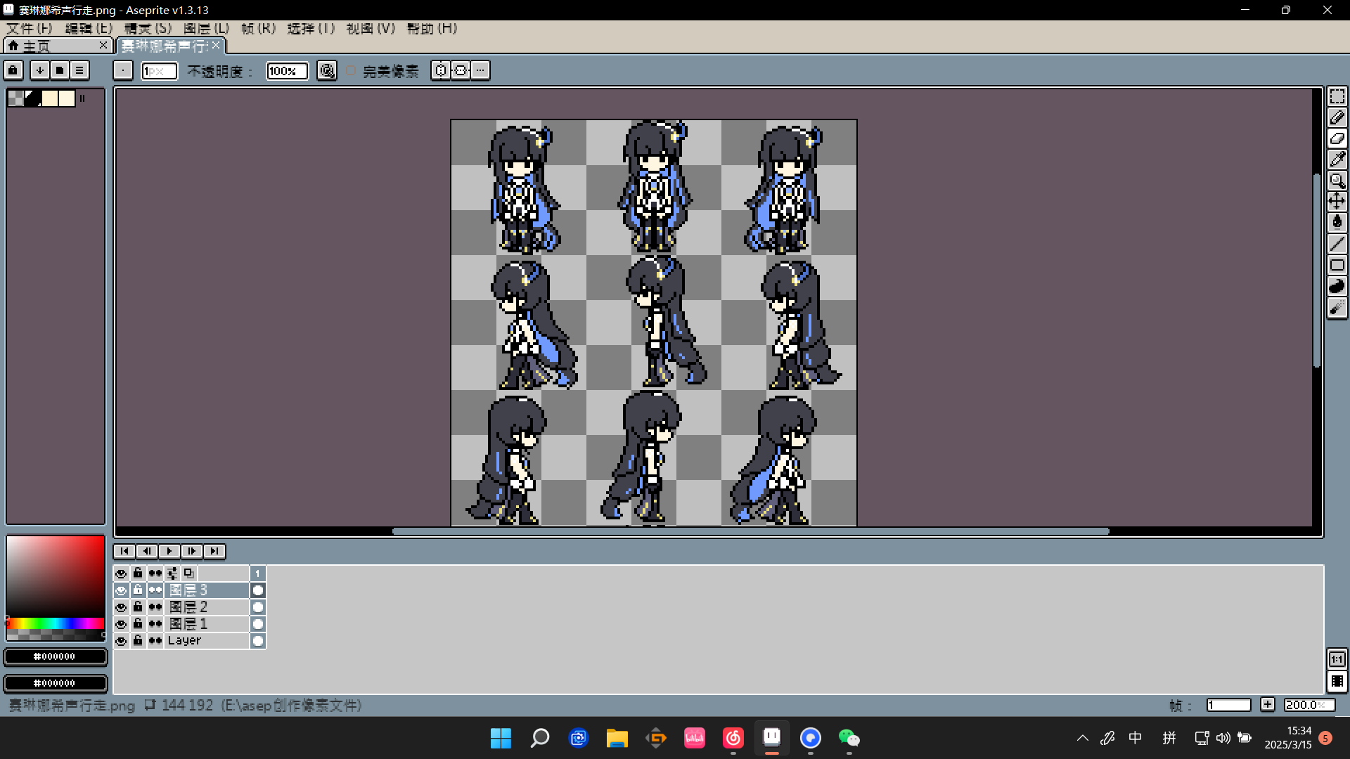
Task: Go to first frame button
Action: 124,552
